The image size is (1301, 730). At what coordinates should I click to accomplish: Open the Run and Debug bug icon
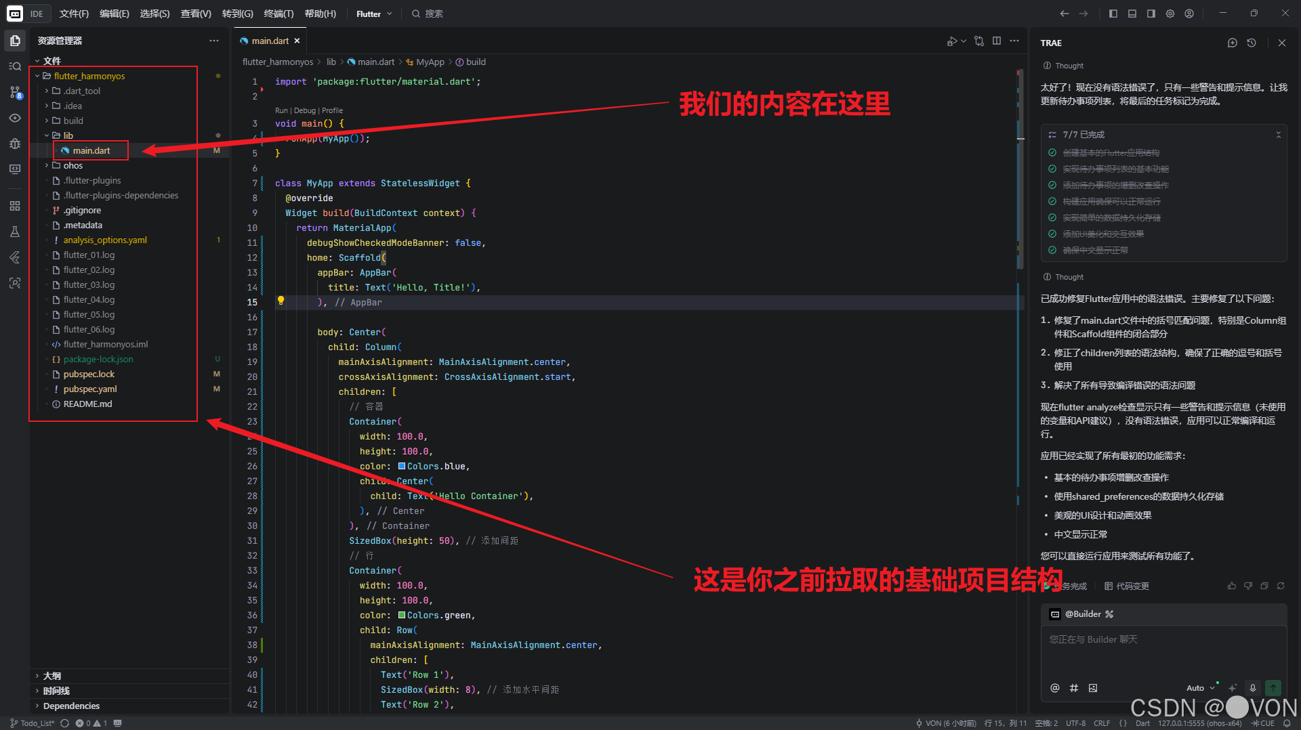click(x=15, y=144)
